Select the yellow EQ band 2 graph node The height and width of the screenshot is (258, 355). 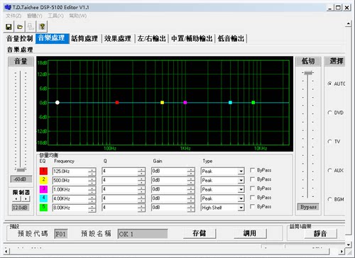click(x=162, y=103)
